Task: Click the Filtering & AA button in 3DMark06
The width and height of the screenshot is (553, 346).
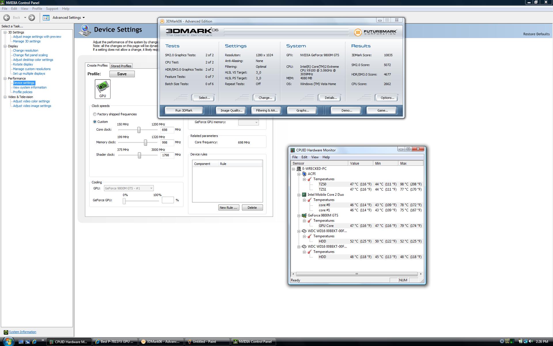Action: pos(267,110)
